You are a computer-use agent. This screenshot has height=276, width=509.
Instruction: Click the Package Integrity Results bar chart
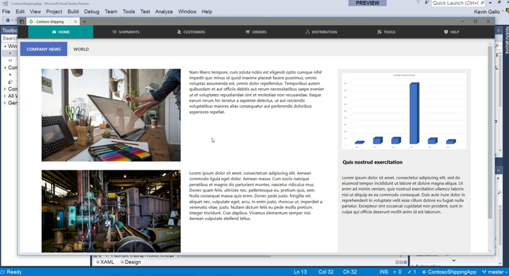[404, 111]
